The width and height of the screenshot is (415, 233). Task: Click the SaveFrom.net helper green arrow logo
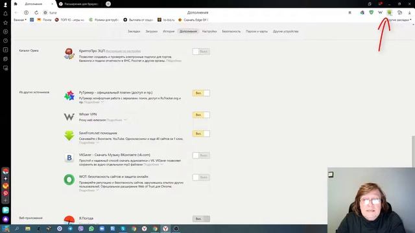pyautogui.click(x=69, y=135)
